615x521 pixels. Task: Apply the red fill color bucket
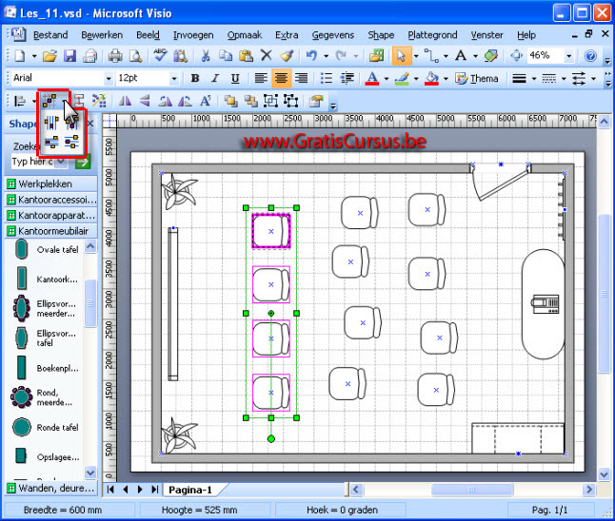click(x=432, y=79)
